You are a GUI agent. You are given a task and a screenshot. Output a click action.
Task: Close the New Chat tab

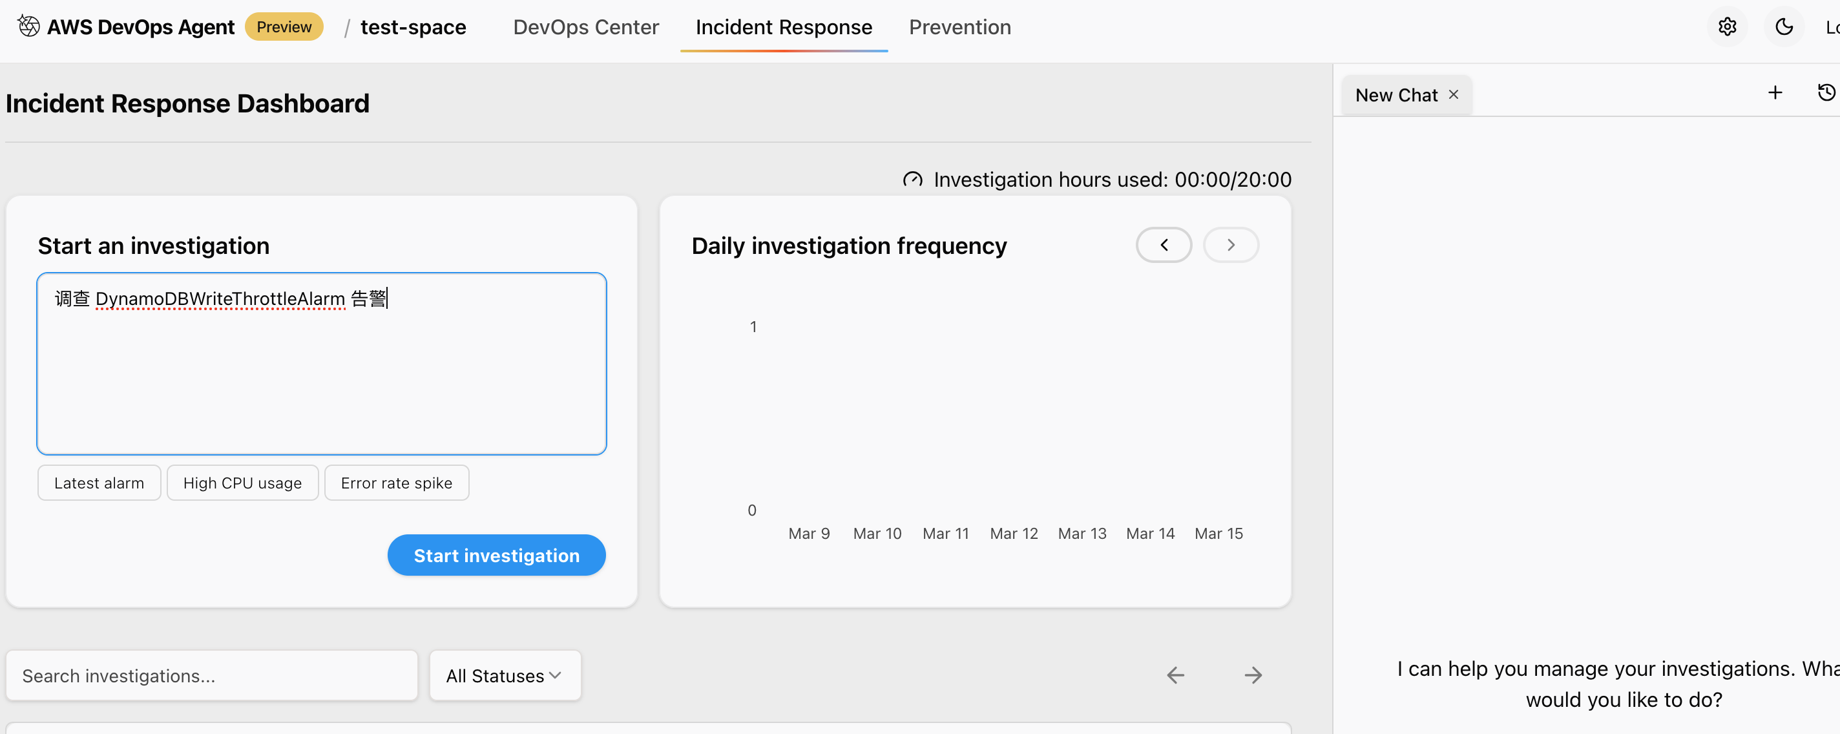(x=1453, y=95)
